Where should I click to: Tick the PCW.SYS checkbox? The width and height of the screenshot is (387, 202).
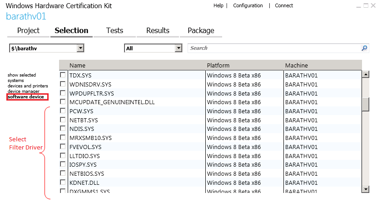(x=63, y=111)
